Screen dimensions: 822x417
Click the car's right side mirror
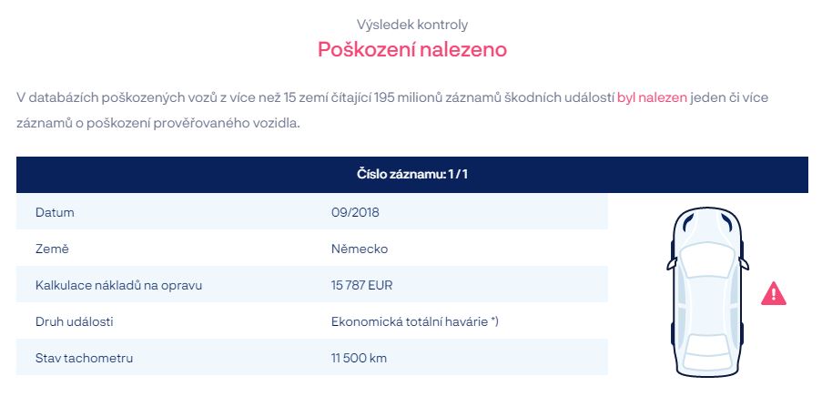pos(744,263)
